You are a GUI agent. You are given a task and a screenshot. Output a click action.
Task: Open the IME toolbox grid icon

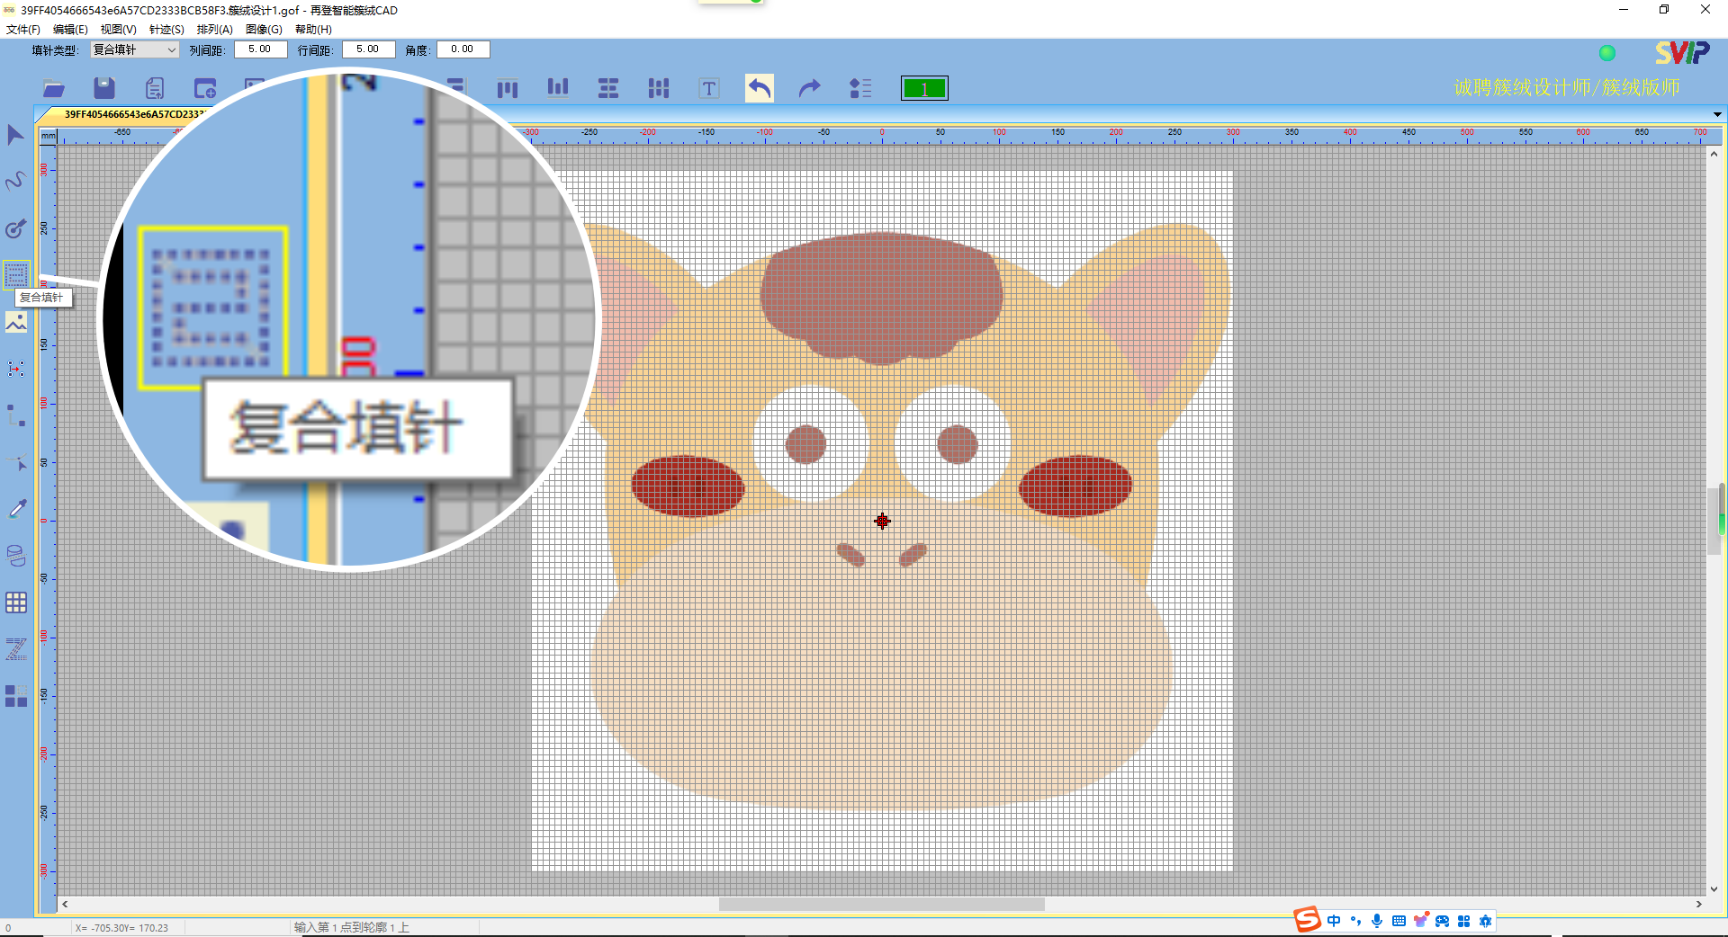click(1463, 921)
